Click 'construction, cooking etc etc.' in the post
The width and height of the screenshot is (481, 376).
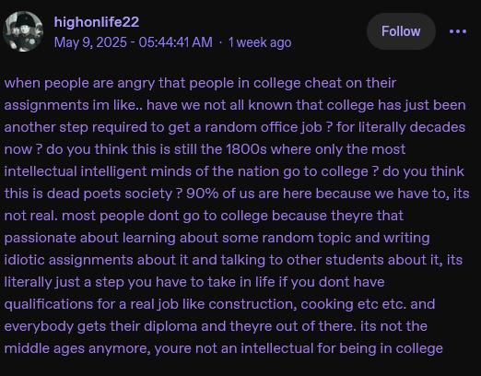308,304
